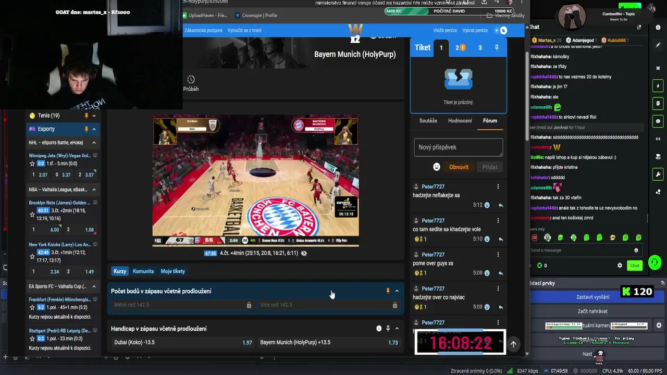The height and width of the screenshot is (375, 667).
Task: Open the Crownspin | Profile bookmark
Action: click(x=256, y=16)
